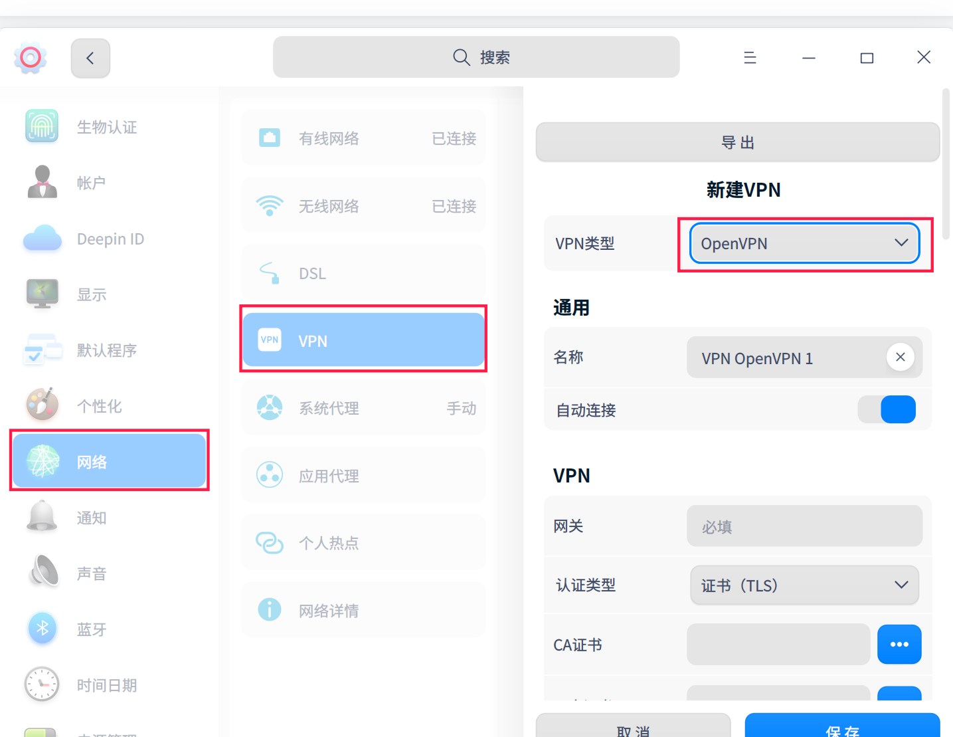
Task: Open 帐户 settings module
Action: coord(110,182)
